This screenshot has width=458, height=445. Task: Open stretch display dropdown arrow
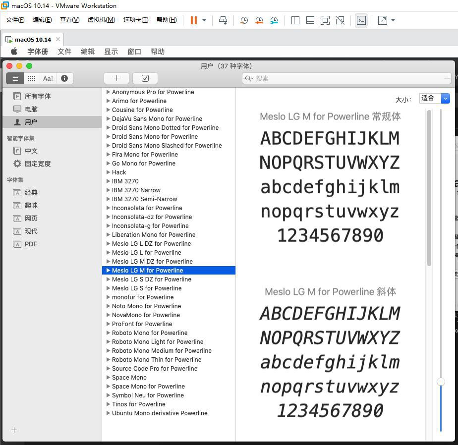393,20
